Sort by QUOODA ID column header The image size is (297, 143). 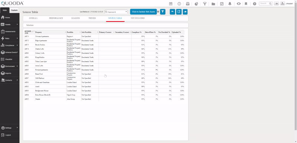click(28, 32)
